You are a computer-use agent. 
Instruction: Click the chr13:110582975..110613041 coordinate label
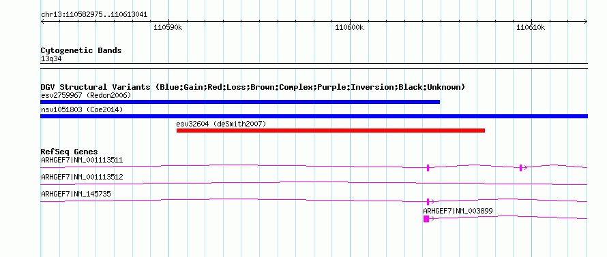pyautogui.click(x=94, y=15)
